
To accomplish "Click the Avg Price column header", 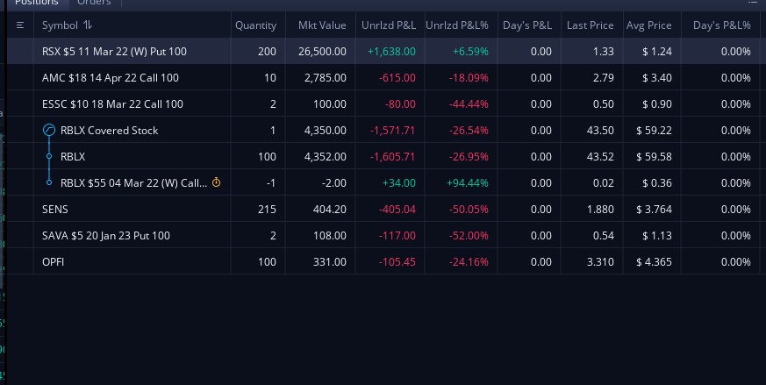I will pos(648,25).
